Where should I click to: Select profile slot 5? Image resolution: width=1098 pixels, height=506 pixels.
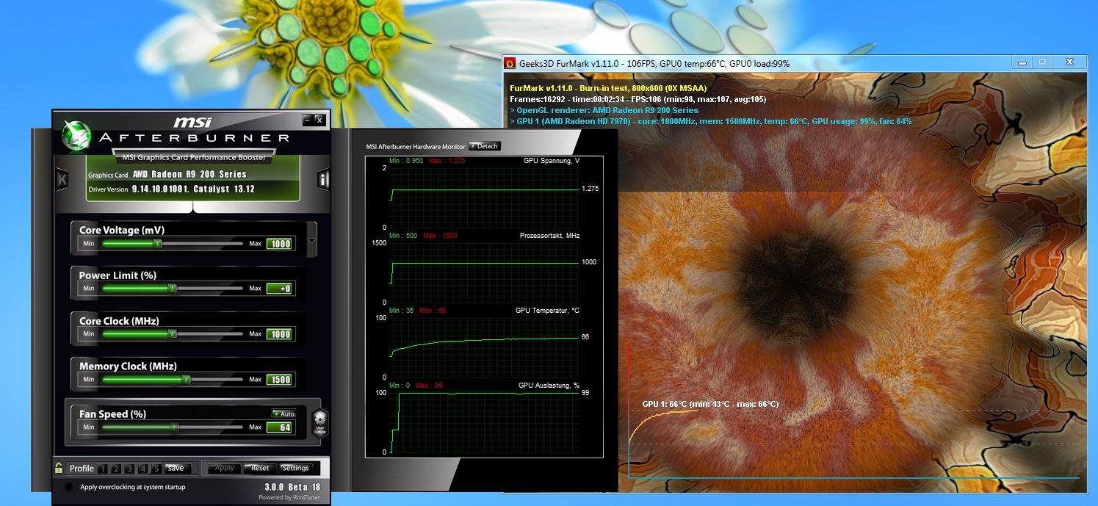pyautogui.click(x=156, y=469)
